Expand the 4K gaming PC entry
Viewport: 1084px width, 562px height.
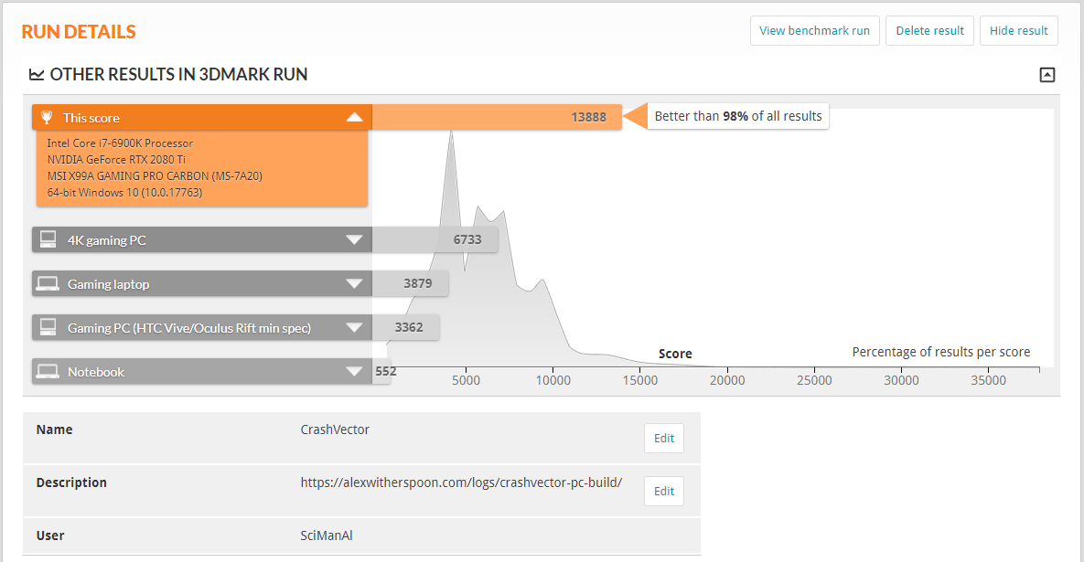coord(354,240)
